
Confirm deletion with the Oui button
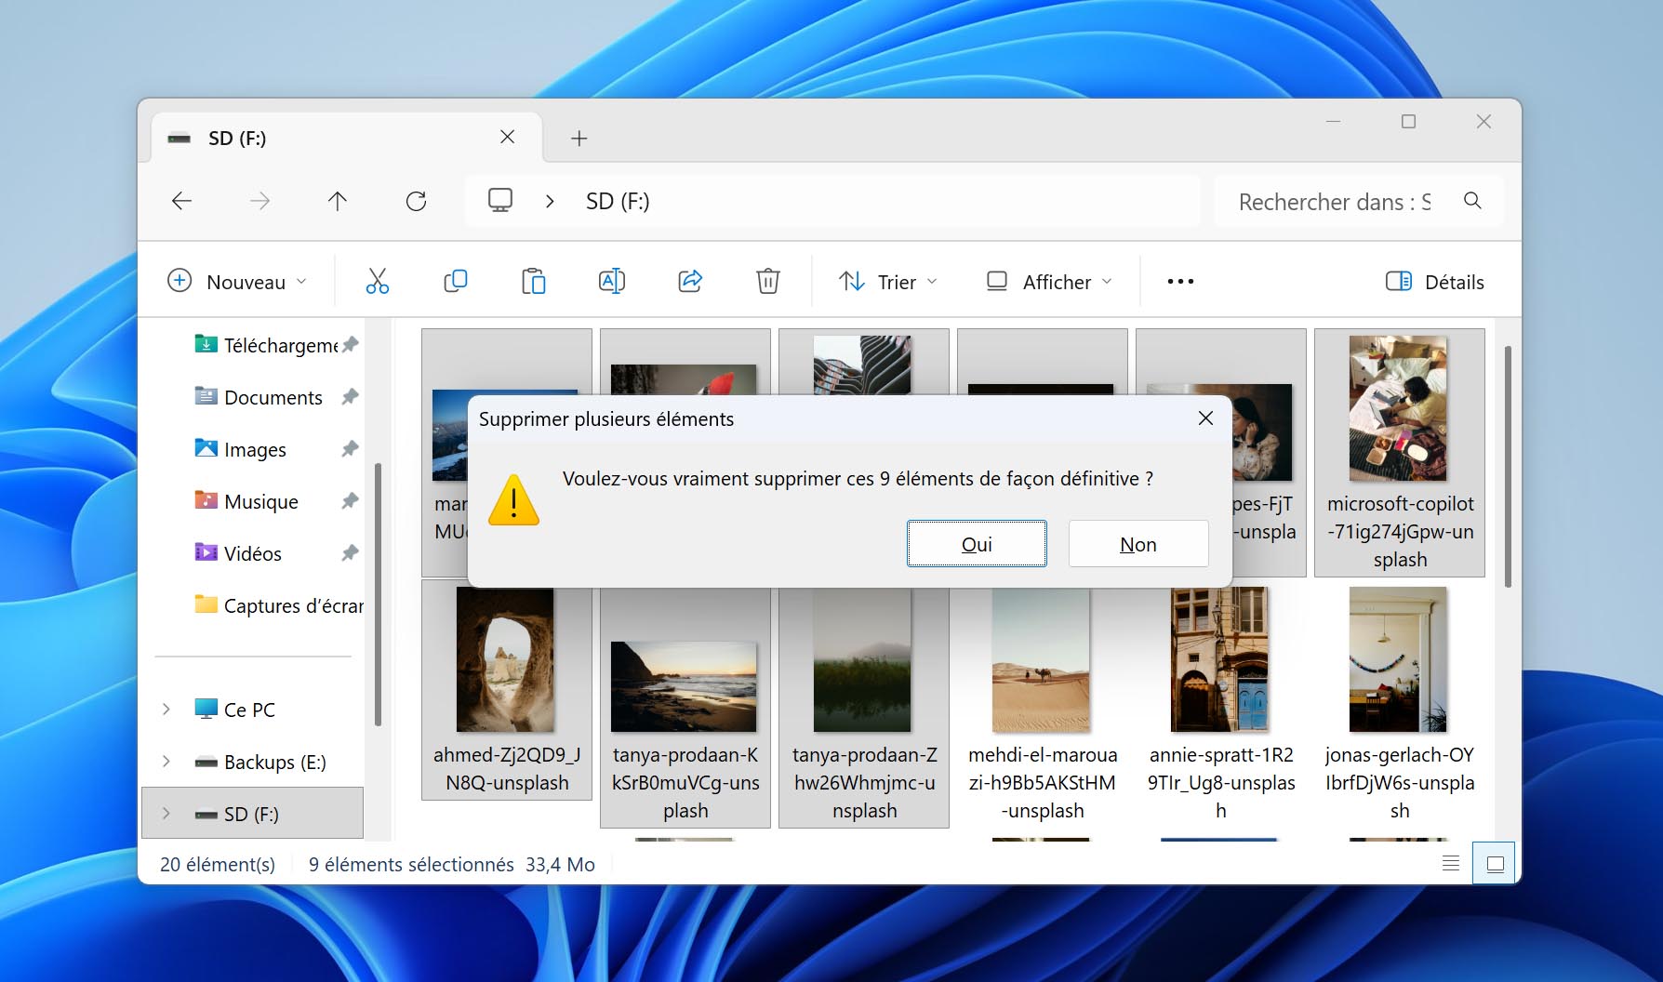click(977, 544)
